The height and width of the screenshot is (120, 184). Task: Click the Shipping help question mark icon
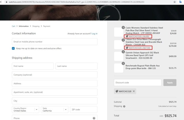tap(124, 106)
